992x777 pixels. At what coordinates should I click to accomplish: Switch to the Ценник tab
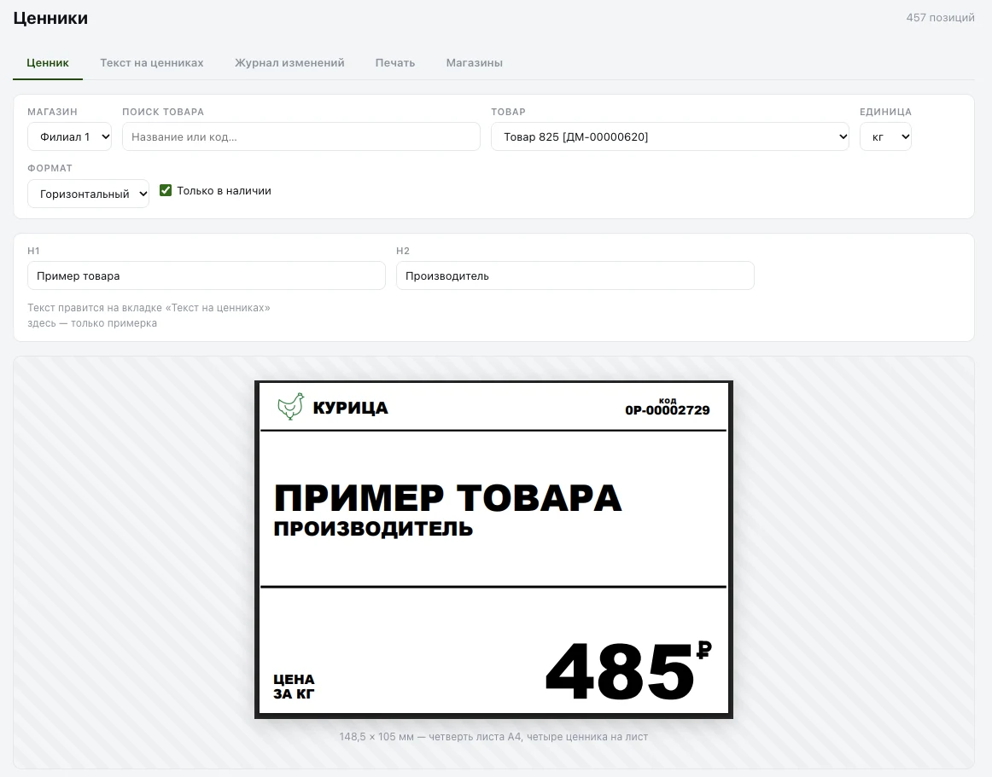(x=48, y=62)
